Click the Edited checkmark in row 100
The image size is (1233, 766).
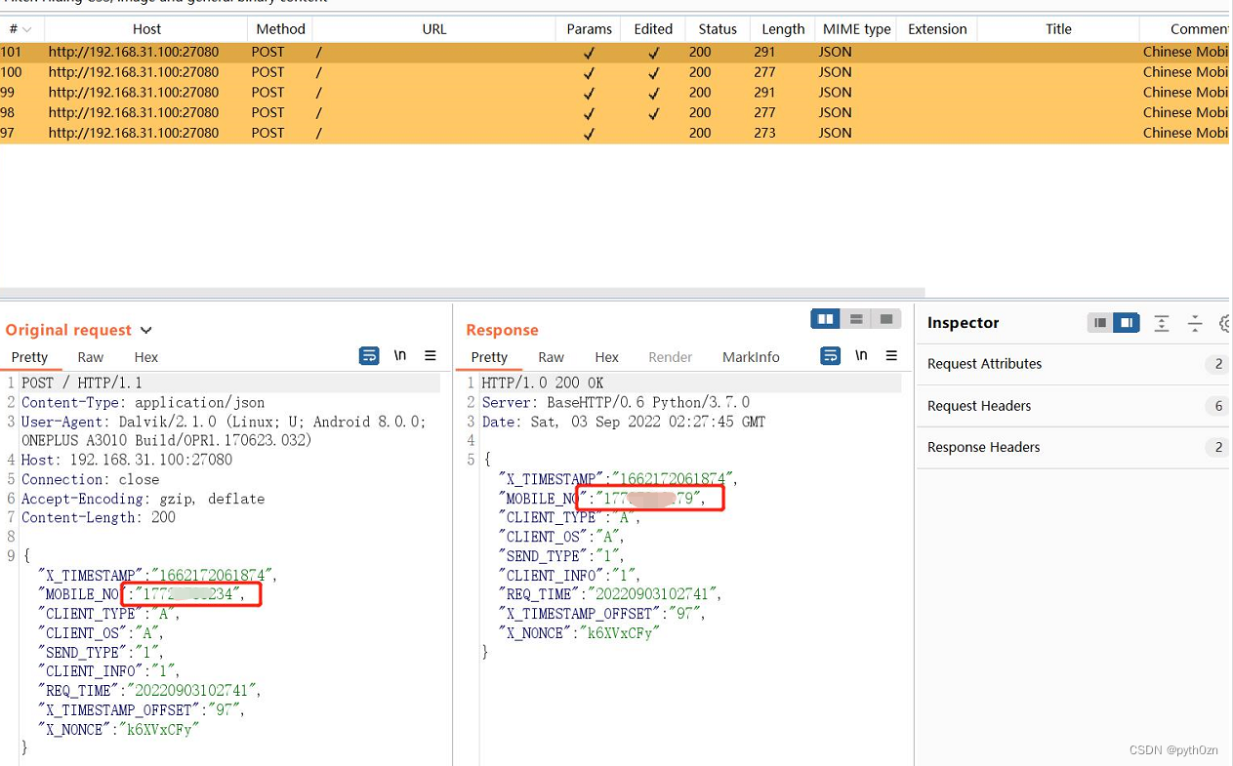(653, 72)
